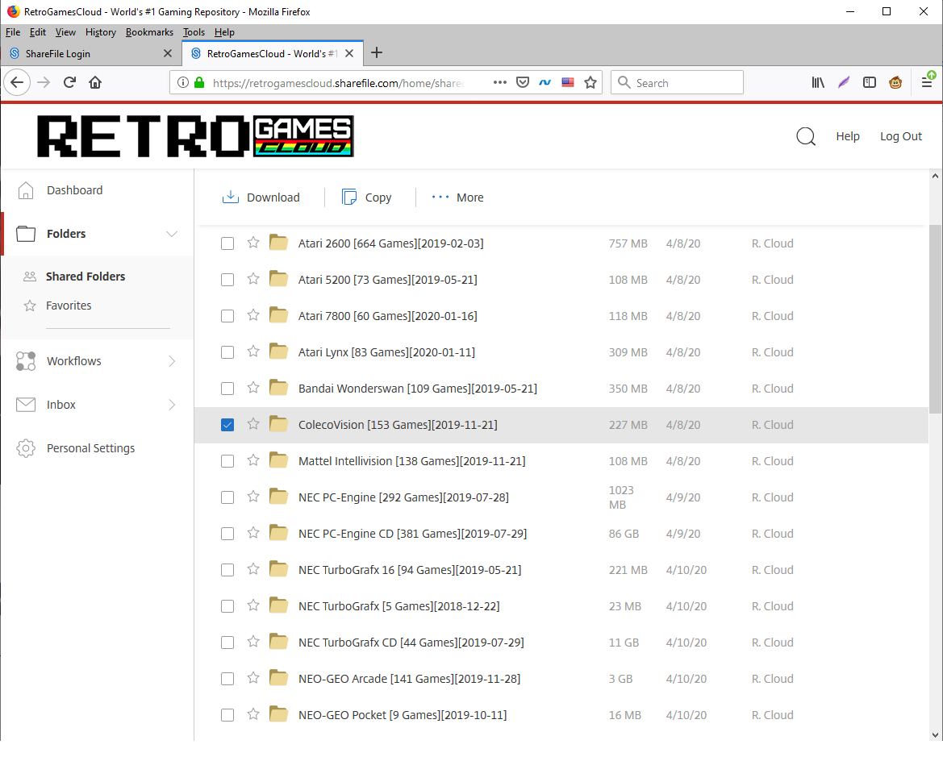The width and height of the screenshot is (943, 757).
Task: Check the NEC TurboGrafx CD checkbox
Action: tap(227, 643)
